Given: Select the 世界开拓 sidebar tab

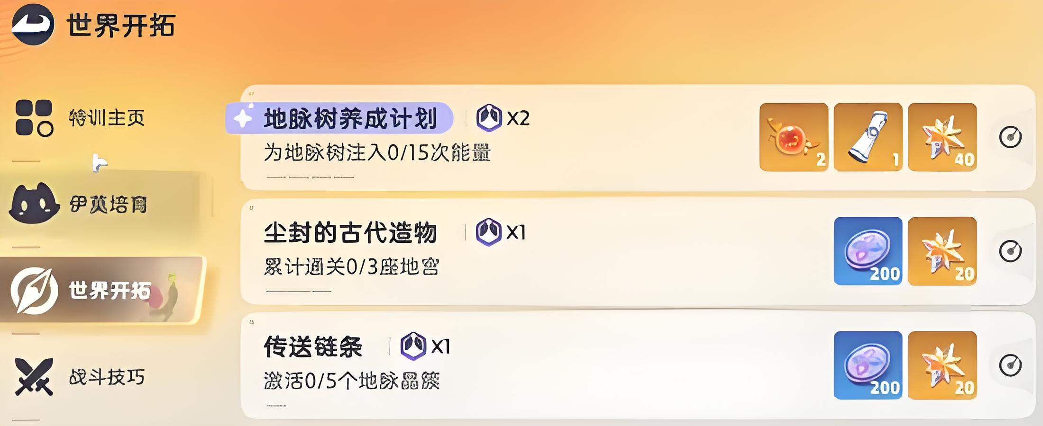Looking at the screenshot, I should click(109, 291).
